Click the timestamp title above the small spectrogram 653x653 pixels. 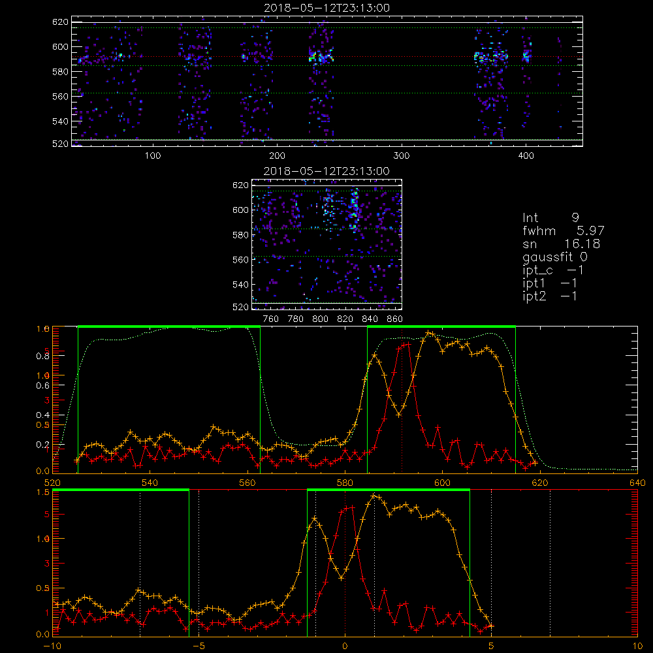[x=327, y=171]
